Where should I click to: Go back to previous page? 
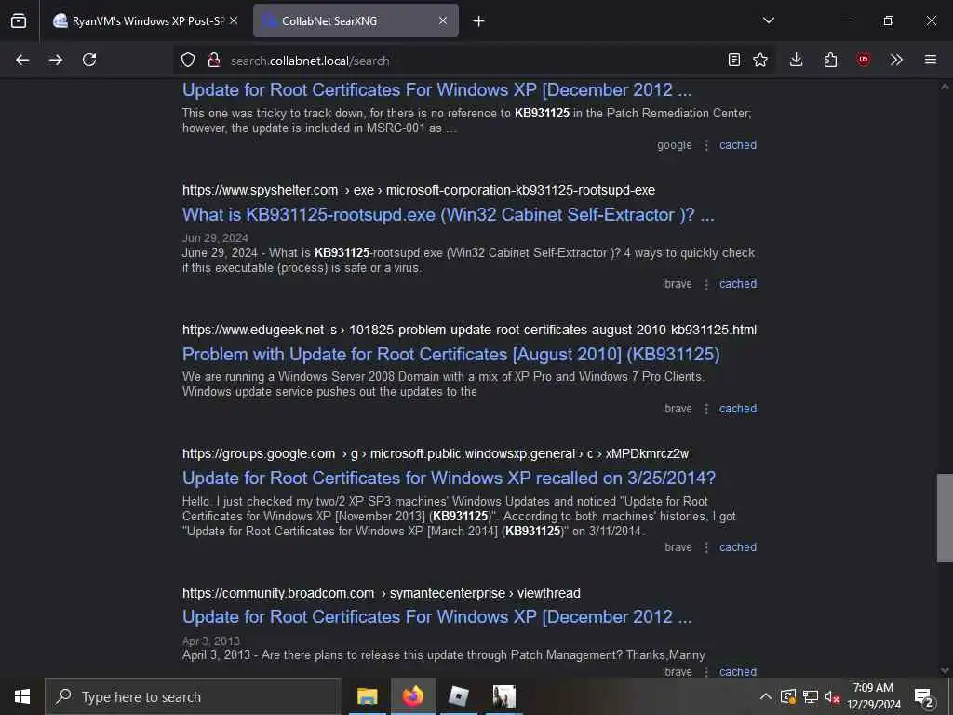[22, 60]
